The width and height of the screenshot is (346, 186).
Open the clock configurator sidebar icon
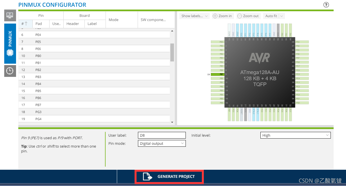point(10,71)
